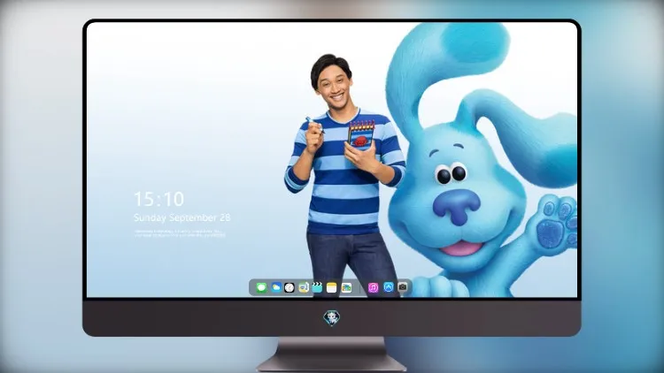
Task: Click the crayon in the man's hand
Action: [314, 126]
